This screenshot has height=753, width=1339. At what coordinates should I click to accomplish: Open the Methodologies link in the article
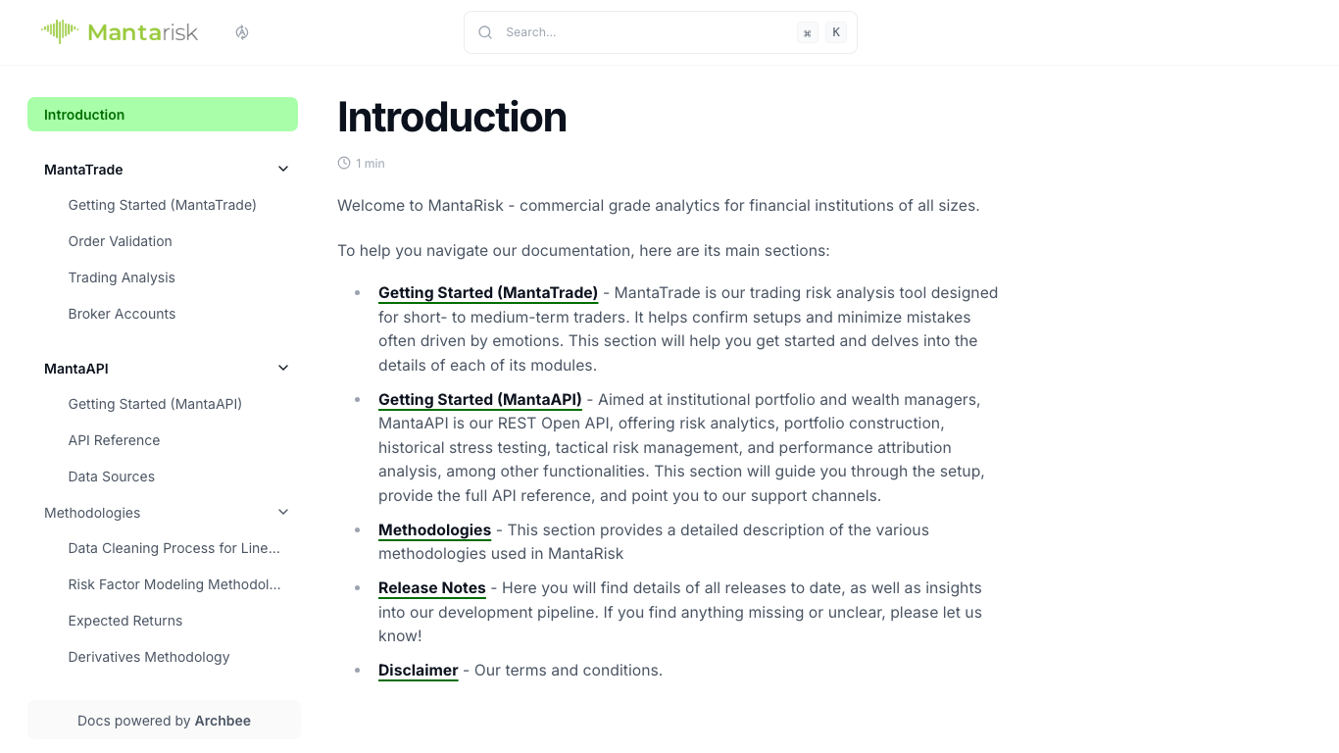click(434, 529)
